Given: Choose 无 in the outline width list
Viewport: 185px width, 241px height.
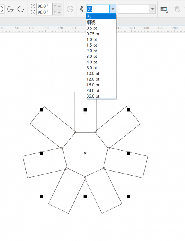Looking at the screenshot, I should click(101, 16).
